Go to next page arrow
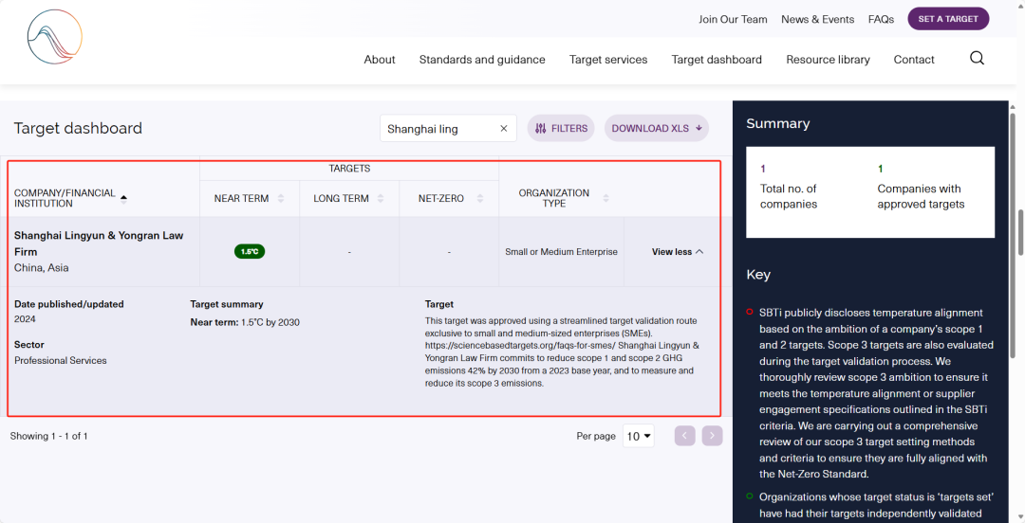 pyautogui.click(x=712, y=436)
